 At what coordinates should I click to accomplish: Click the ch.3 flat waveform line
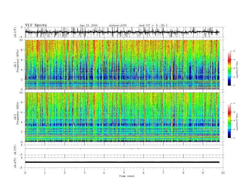click(122, 149)
